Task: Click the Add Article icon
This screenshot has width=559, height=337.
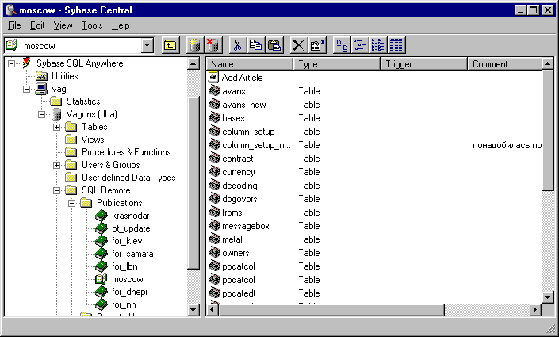Action: (x=213, y=77)
